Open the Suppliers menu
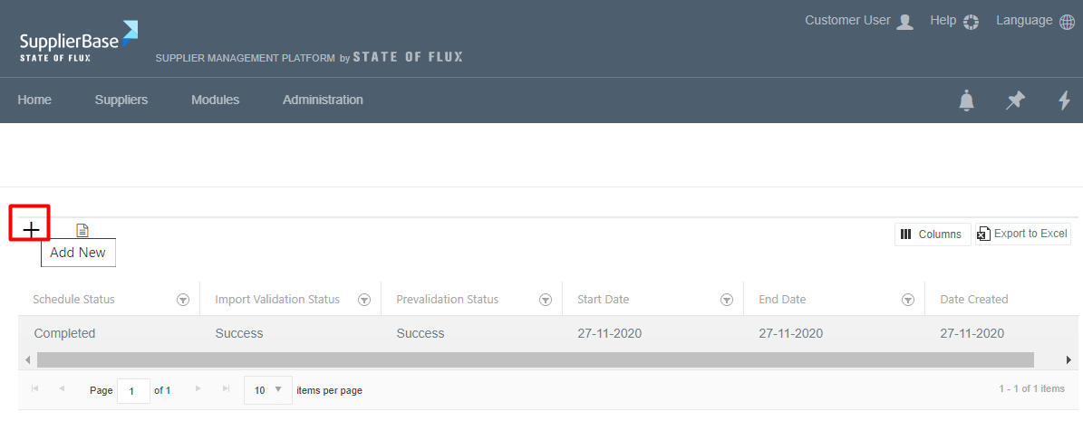This screenshot has width=1083, height=421. 121,100
